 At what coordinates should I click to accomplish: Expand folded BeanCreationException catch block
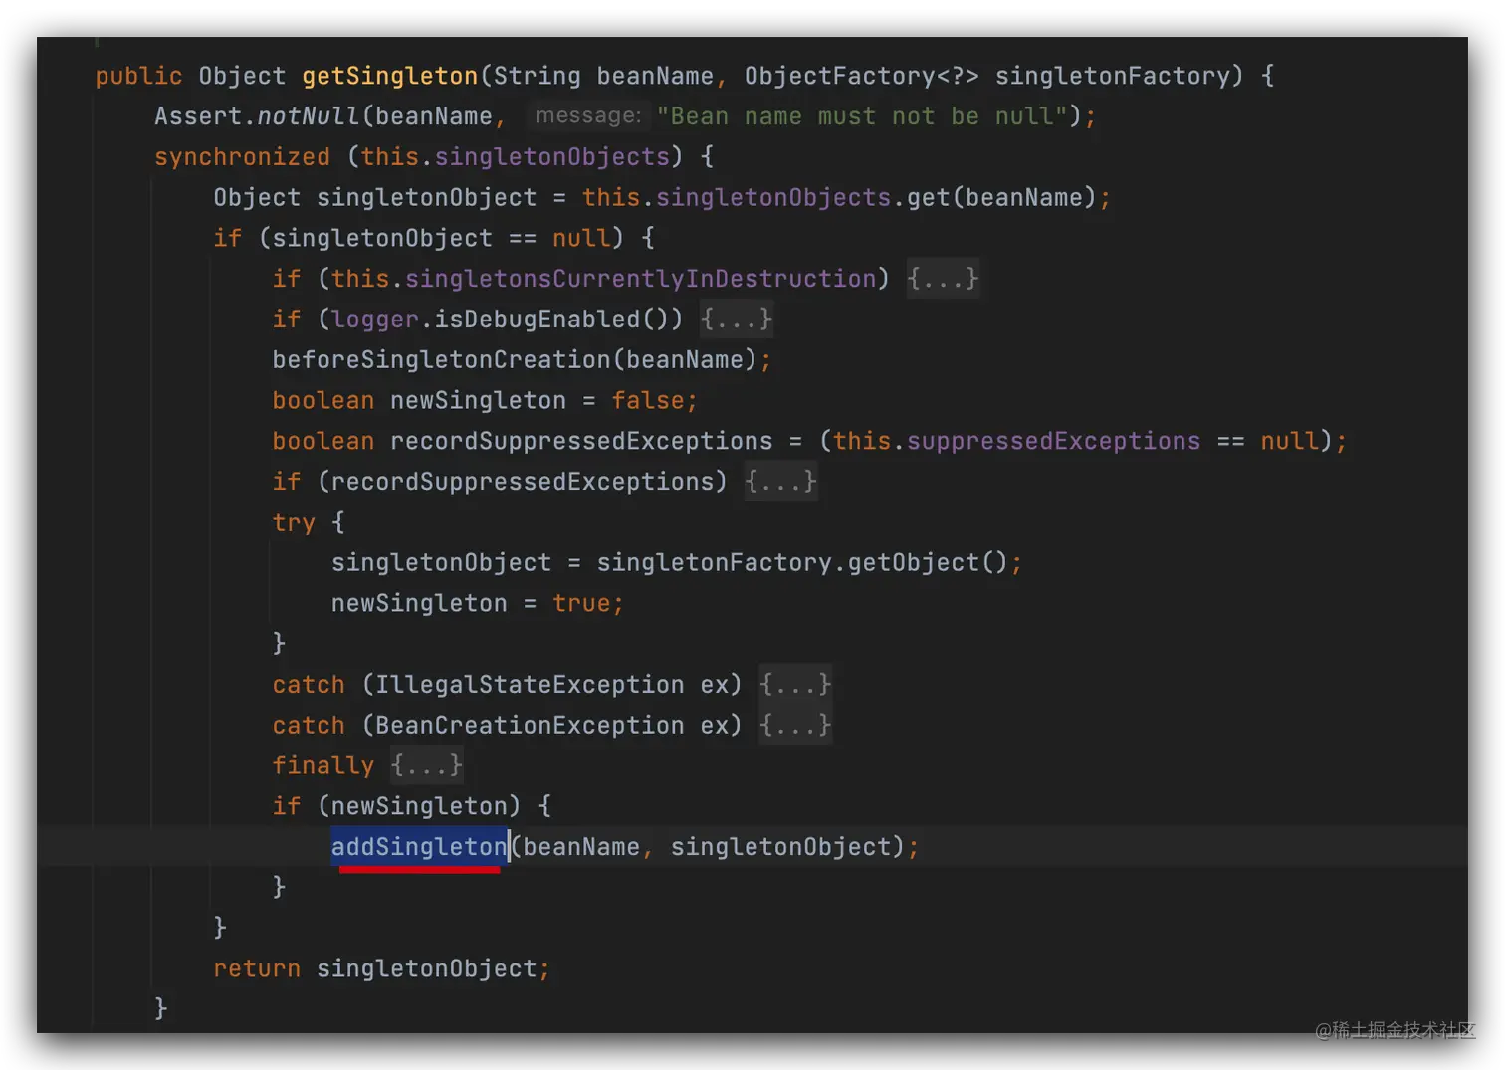(x=795, y=725)
